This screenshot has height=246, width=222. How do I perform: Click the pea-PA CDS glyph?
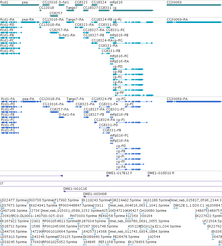pos(31,102)
